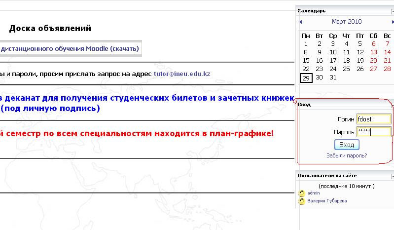Click the blue деканат announcement text
This screenshot has height=230, width=394.
tap(147, 103)
